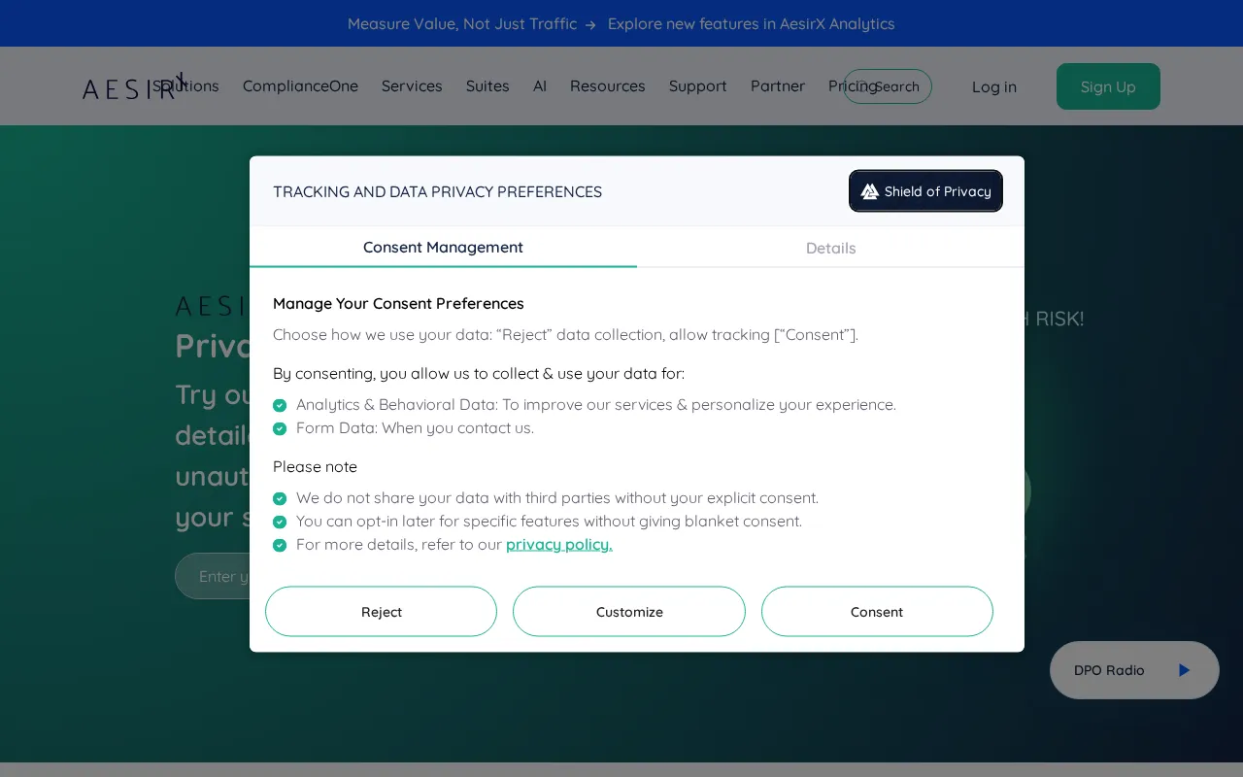The height and width of the screenshot is (777, 1243).
Task: Click the AesirX logo
Action: pos(133,86)
